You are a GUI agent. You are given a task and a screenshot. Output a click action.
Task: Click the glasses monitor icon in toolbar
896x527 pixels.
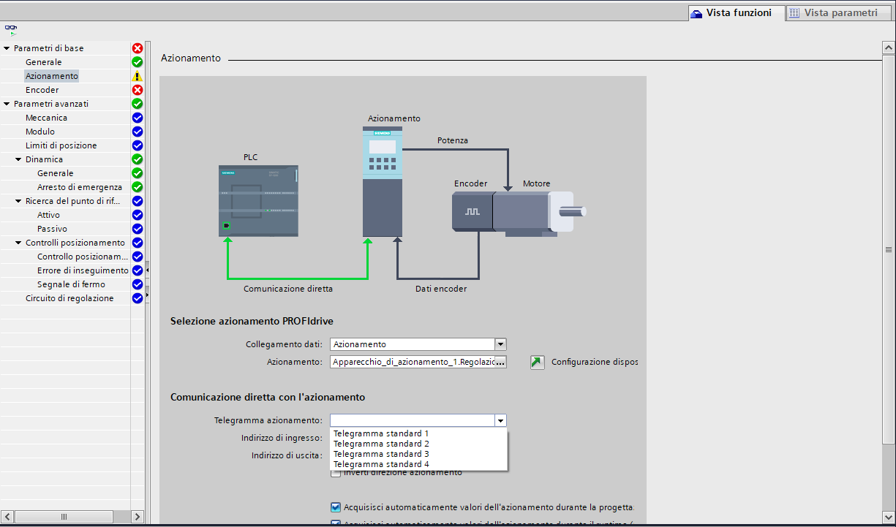pyautogui.click(x=11, y=30)
